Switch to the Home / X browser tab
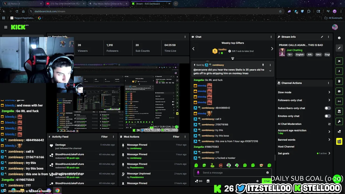Viewport: 345px width, 194px height. click(x=23, y=4)
